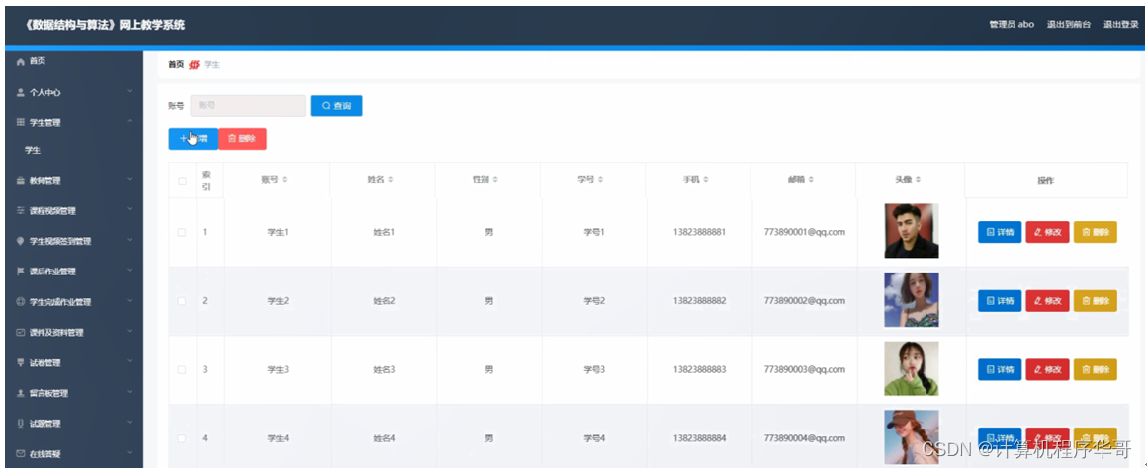Click the person icon next to 个人中心

pos(21,93)
